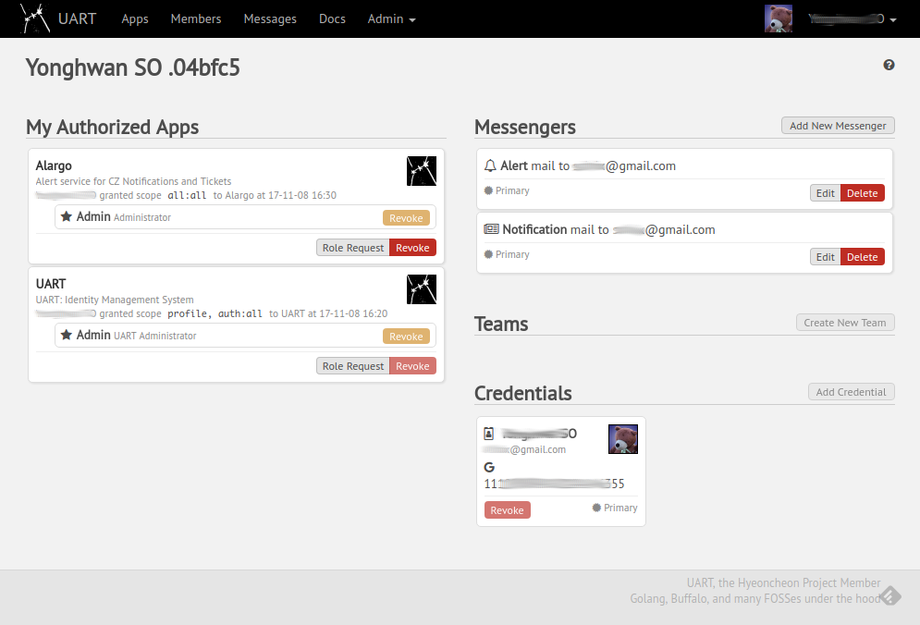920x625 pixels.
Task: Click Add Credential button
Action: (x=851, y=392)
